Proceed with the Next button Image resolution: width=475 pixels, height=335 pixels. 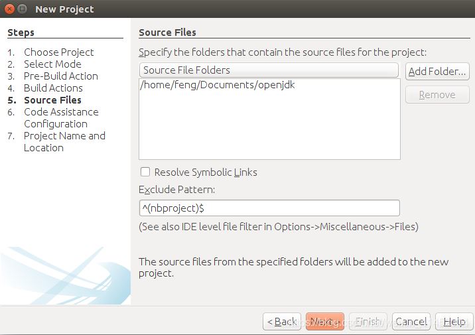pyautogui.click(x=324, y=322)
